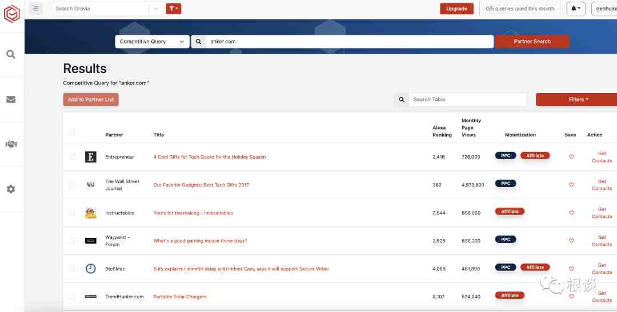Screen dimensions: 617x312
Task: Save 9to5Mac row with heart icon
Action: coord(571,269)
